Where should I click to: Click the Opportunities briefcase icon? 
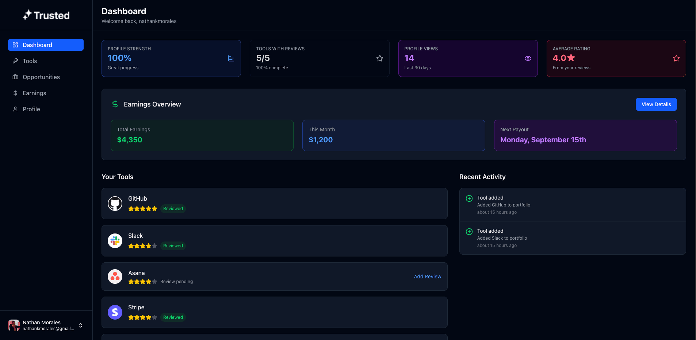(15, 77)
